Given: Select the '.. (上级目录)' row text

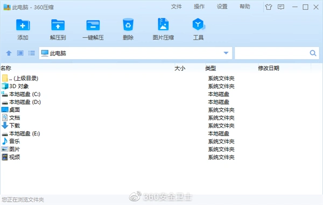Looking at the screenshot, I should pos(24,78).
